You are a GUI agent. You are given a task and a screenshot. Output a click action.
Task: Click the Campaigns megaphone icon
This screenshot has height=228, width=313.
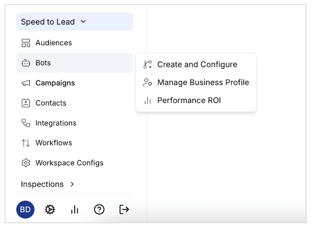tap(26, 83)
